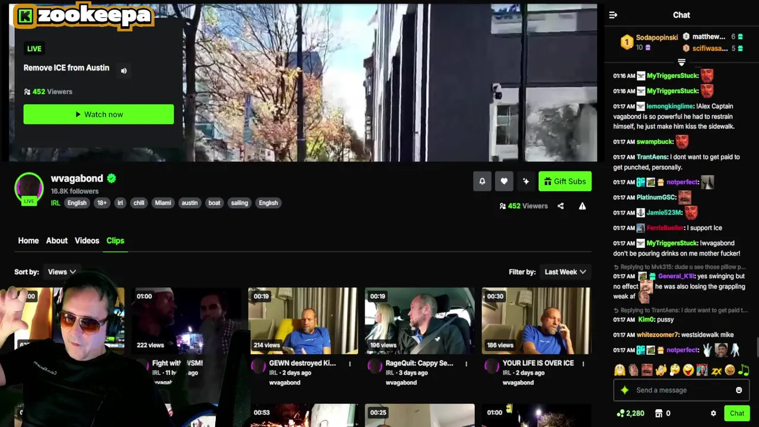
Task: Toggle the heart follow button
Action: [504, 181]
